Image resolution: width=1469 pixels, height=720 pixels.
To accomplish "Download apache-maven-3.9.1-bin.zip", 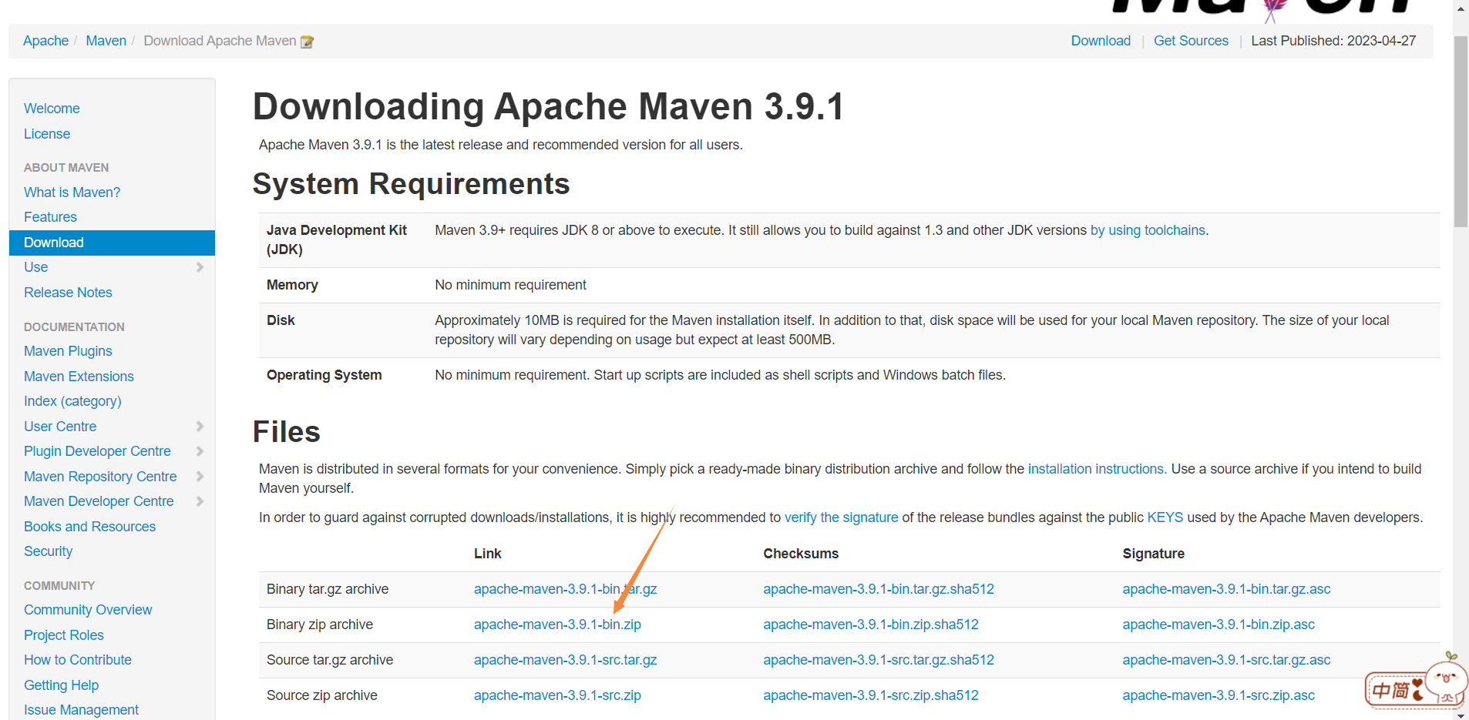I will [x=557, y=625].
